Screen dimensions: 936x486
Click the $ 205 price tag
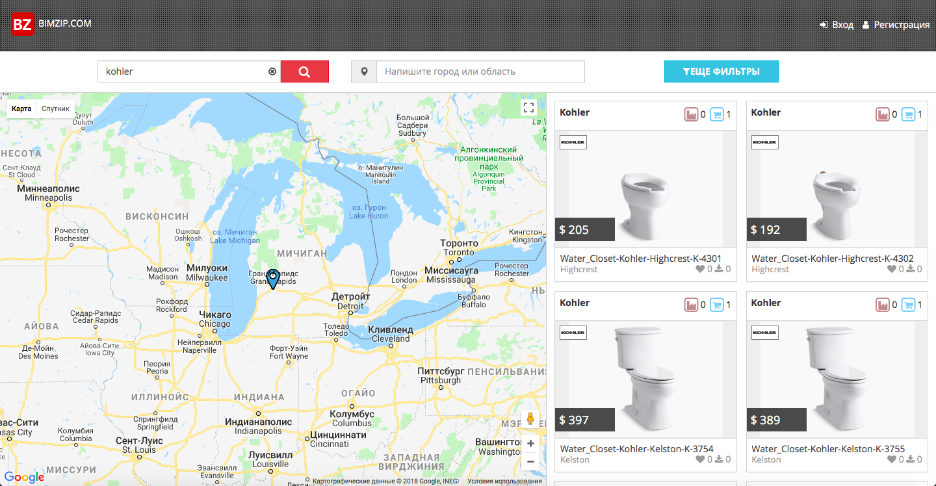[585, 229]
